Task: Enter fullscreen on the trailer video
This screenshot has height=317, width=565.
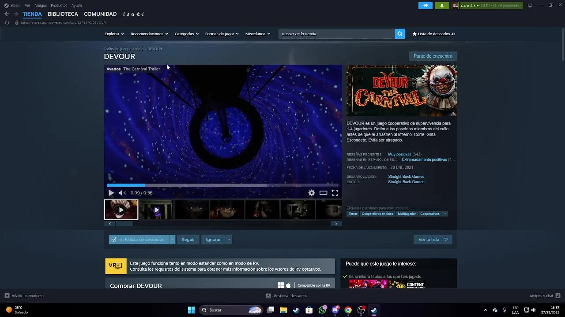Action: (335, 193)
